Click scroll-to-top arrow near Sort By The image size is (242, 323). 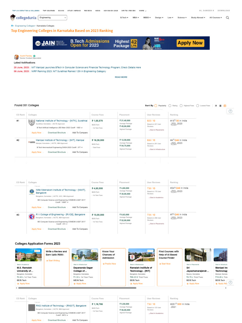click(x=230, y=111)
